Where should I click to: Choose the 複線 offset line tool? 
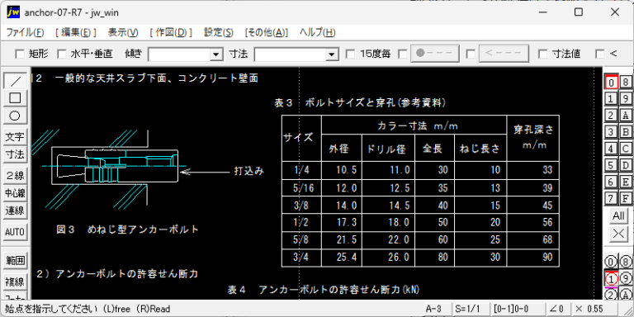15,281
